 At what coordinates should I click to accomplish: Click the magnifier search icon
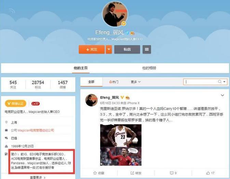220,82
